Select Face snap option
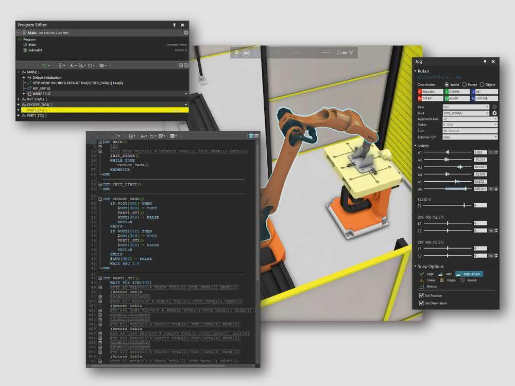Screen dimensions: 515x386 tap(445, 274)
